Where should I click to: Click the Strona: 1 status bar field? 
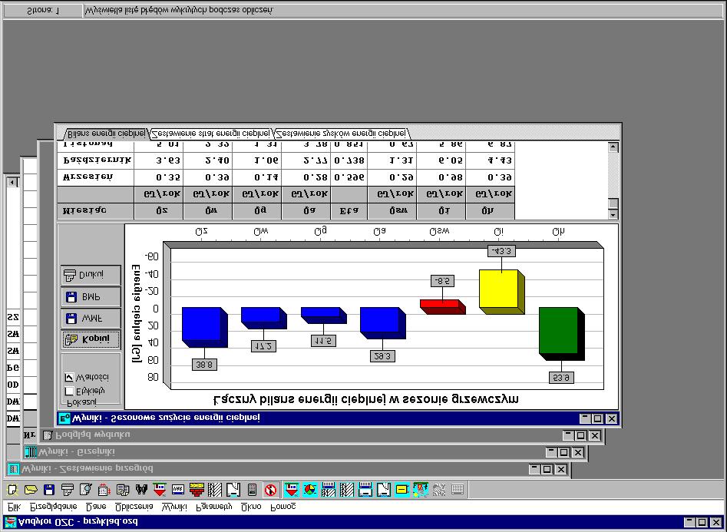pos(43,11)
